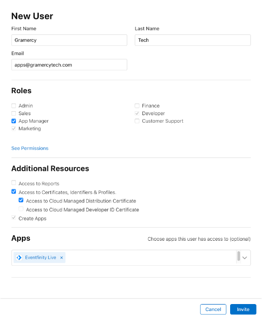Toggle the Finance role checkbox
The width and height of the screenshot is (262, 319).
point(137,106)
